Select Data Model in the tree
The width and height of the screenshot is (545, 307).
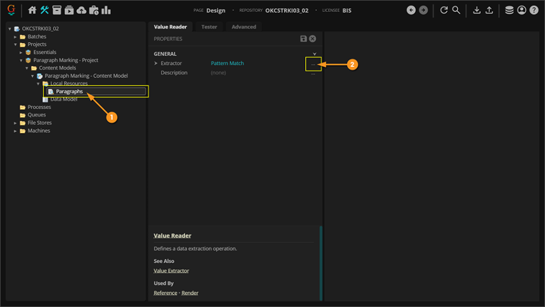click(63, 99)
